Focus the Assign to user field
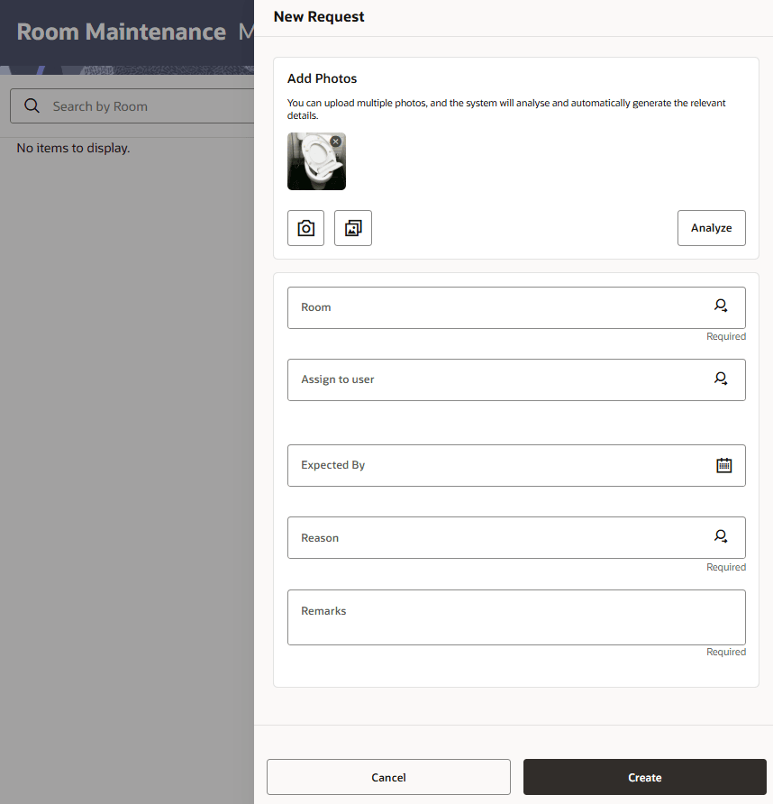Viewport: 773px width, 804px height. pos(516,380)
